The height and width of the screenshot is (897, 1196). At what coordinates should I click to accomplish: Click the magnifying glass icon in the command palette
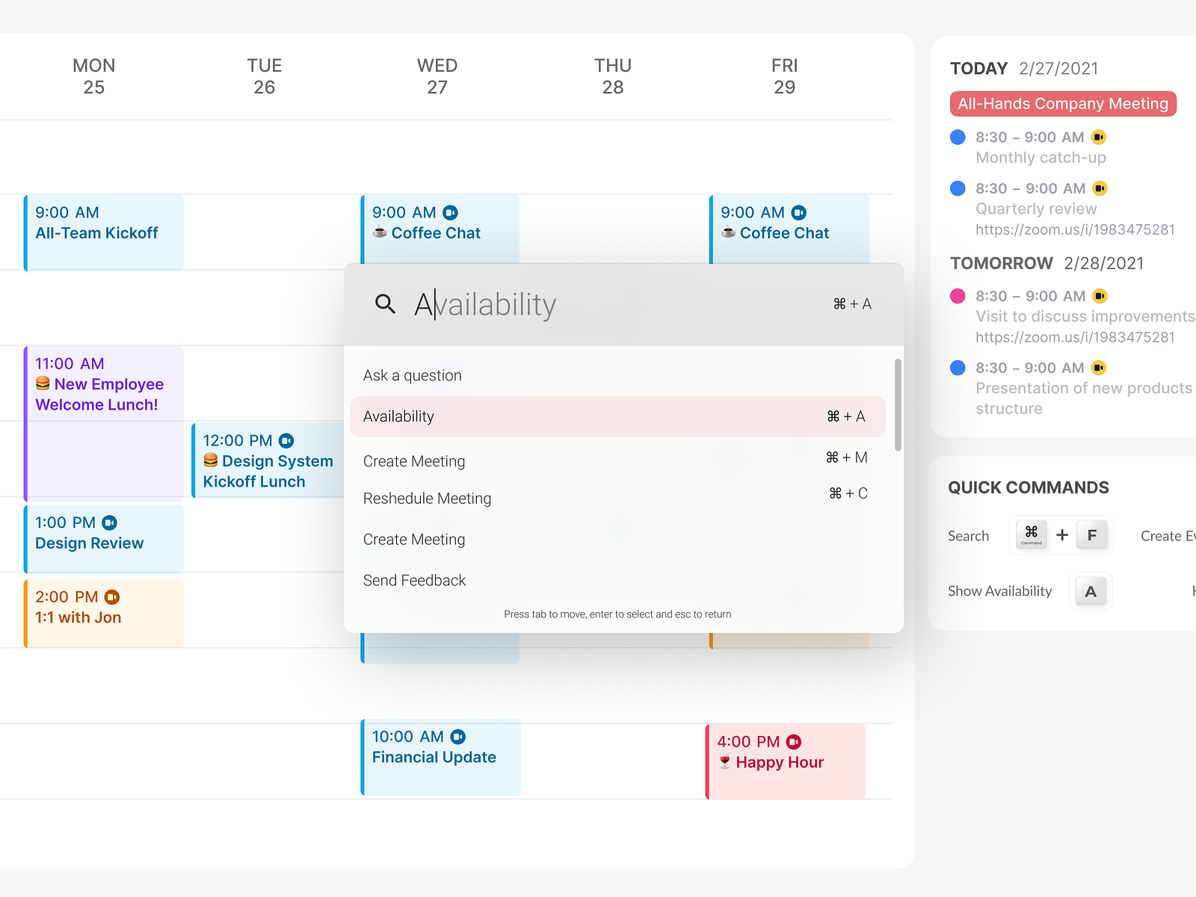point(385,304)
